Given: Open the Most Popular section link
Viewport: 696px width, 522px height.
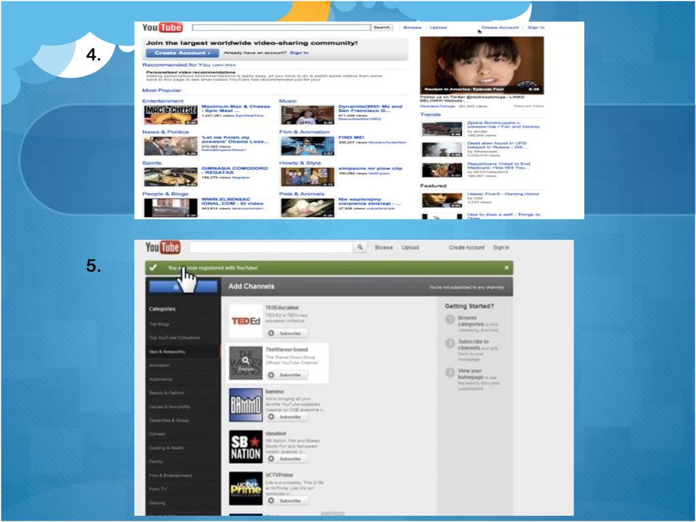Looking at the screenshot, I should (x=162, y=90).
